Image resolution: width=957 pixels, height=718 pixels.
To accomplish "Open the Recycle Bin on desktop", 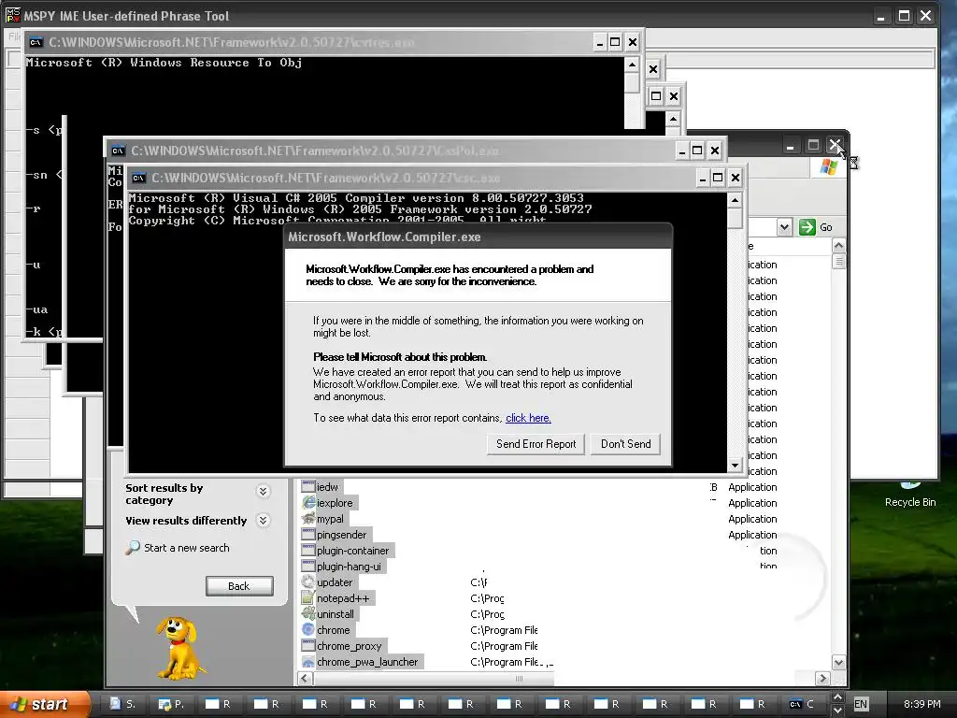I will coord(910,495).
